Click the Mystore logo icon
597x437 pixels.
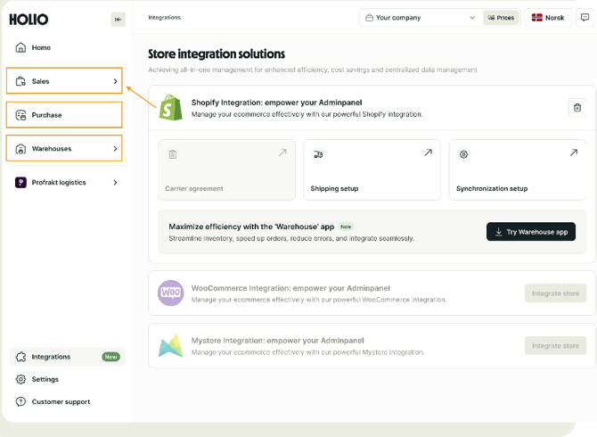click(x=170, y=346)
